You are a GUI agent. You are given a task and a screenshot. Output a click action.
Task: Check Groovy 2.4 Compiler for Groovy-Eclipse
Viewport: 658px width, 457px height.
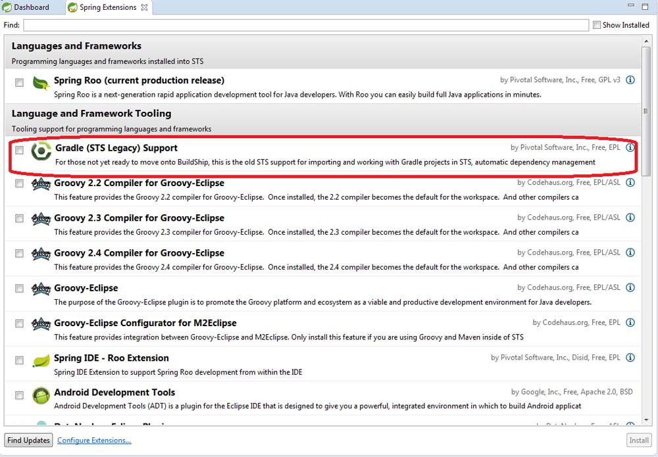pos(19,253)
